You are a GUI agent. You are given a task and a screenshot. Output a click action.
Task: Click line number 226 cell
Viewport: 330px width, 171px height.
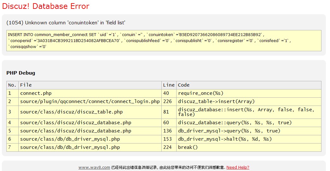(x=168, y=101)
